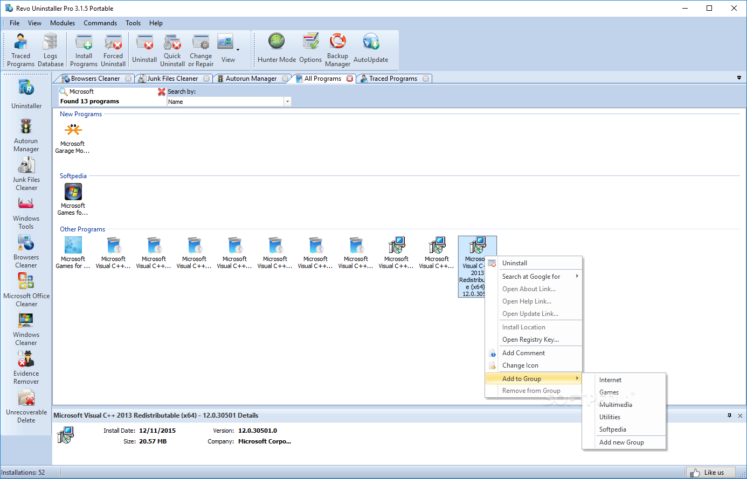Switch to the Browsers Cleaner tab
The height and width of the screenshot is (479, 747).
[x=95, y=79]
